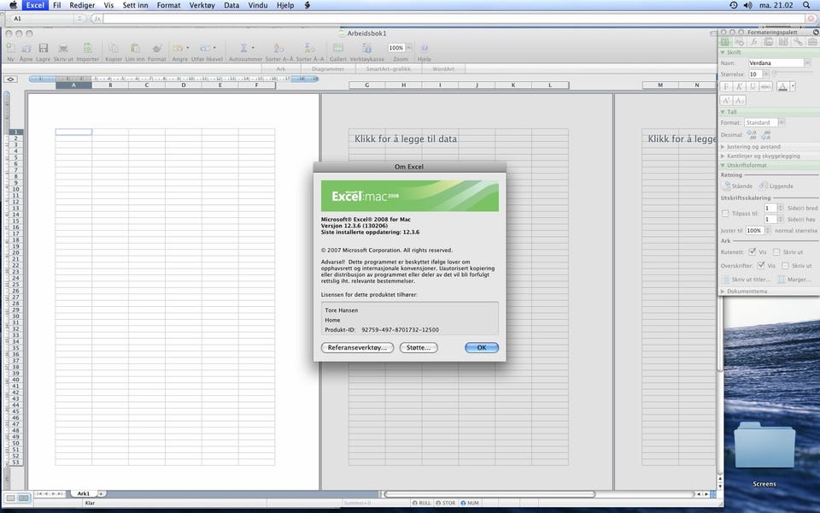Open the Screens folder on desktop
820x513 pixels.
[x=764, y=445]
